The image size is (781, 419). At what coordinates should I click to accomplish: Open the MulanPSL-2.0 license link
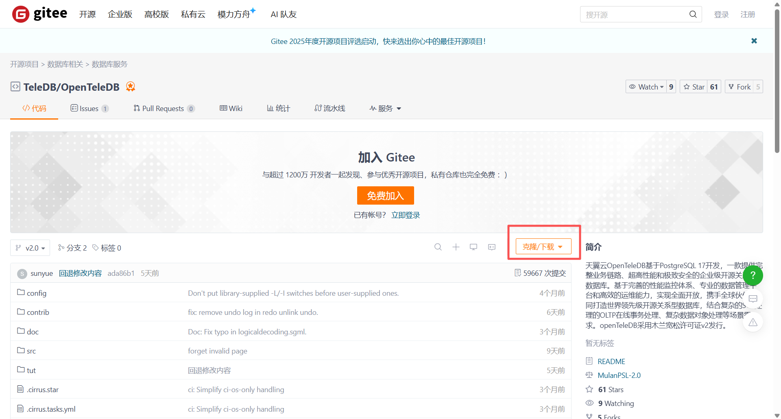click(x=619, y=375)
